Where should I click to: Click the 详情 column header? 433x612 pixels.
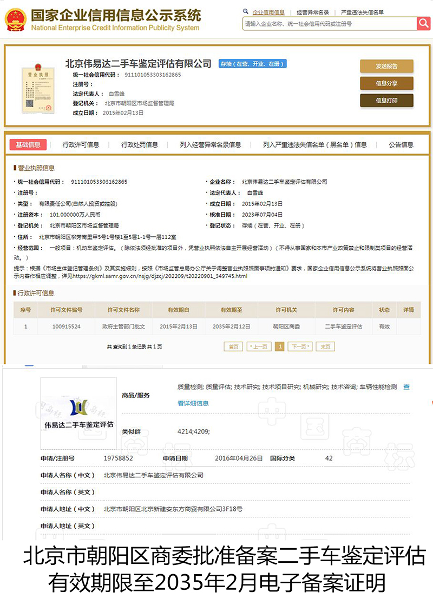(409, 310)
